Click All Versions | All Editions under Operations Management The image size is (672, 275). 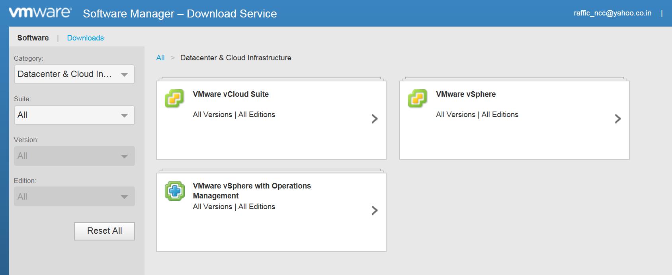234,206
